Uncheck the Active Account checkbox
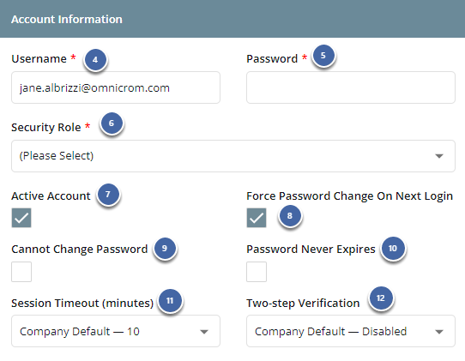 (21, 218)
